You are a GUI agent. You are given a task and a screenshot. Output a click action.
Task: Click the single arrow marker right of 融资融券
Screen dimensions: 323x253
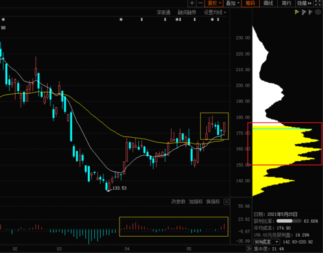tap(194, 19)
